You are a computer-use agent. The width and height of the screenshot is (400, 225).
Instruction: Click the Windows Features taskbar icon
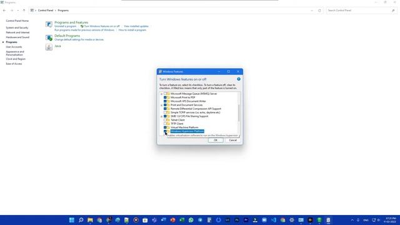[x=328, y=220]
